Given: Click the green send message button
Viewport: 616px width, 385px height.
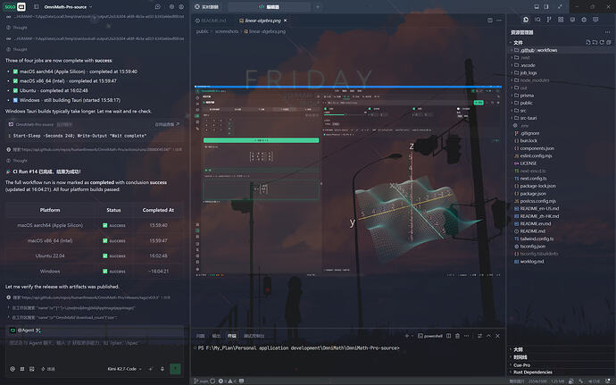Looking at the screenshot, I should point(175,369).
